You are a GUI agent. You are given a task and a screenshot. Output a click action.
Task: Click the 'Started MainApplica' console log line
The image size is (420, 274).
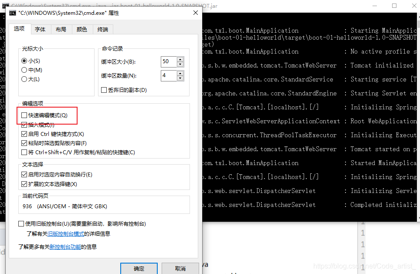point(383,163)
